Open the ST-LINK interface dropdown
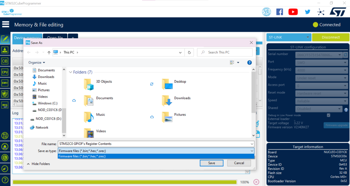The height and width of the screenshot is (186, 350). pyautogui.click(x=289, y=37)
